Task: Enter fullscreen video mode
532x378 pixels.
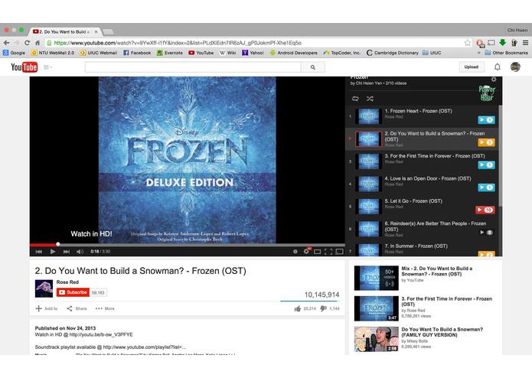Action: pyautogui.click(x=328, y=252)
